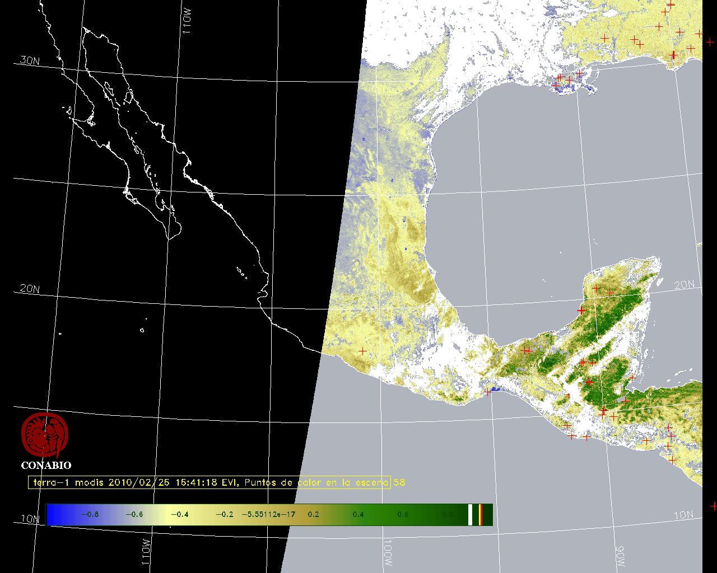Click the 110W longitude label at the top
This screenshot has height=573, width=717.
click(x=187, y=22)
